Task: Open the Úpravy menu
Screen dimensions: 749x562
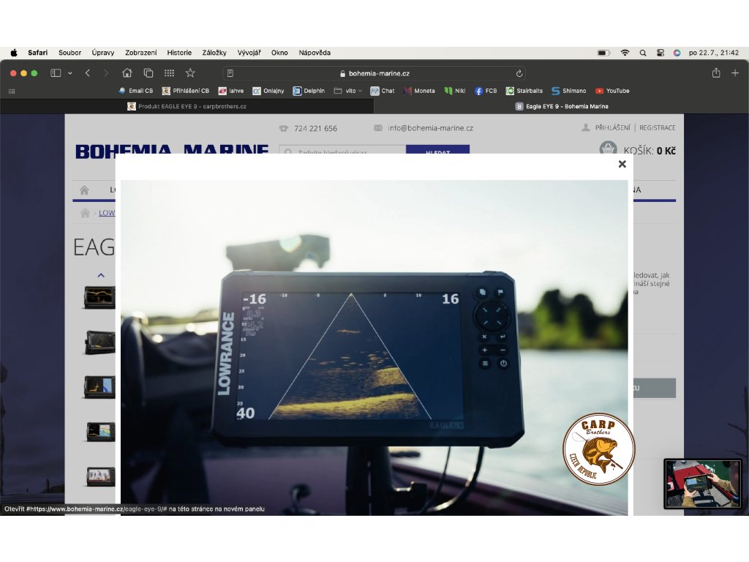Action: coord(102,53)
